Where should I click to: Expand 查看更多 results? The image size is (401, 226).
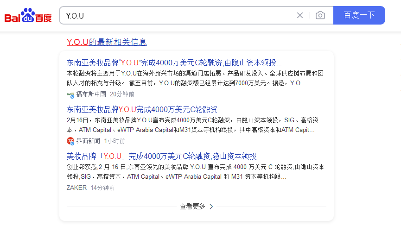[197, 207]
